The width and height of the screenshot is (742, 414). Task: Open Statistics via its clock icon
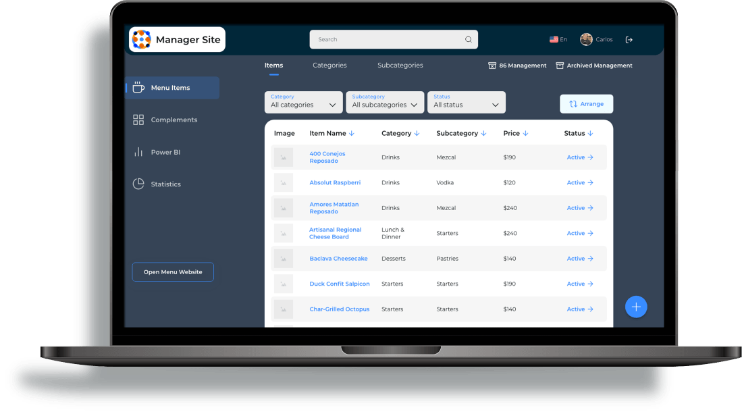coord(138,184)
